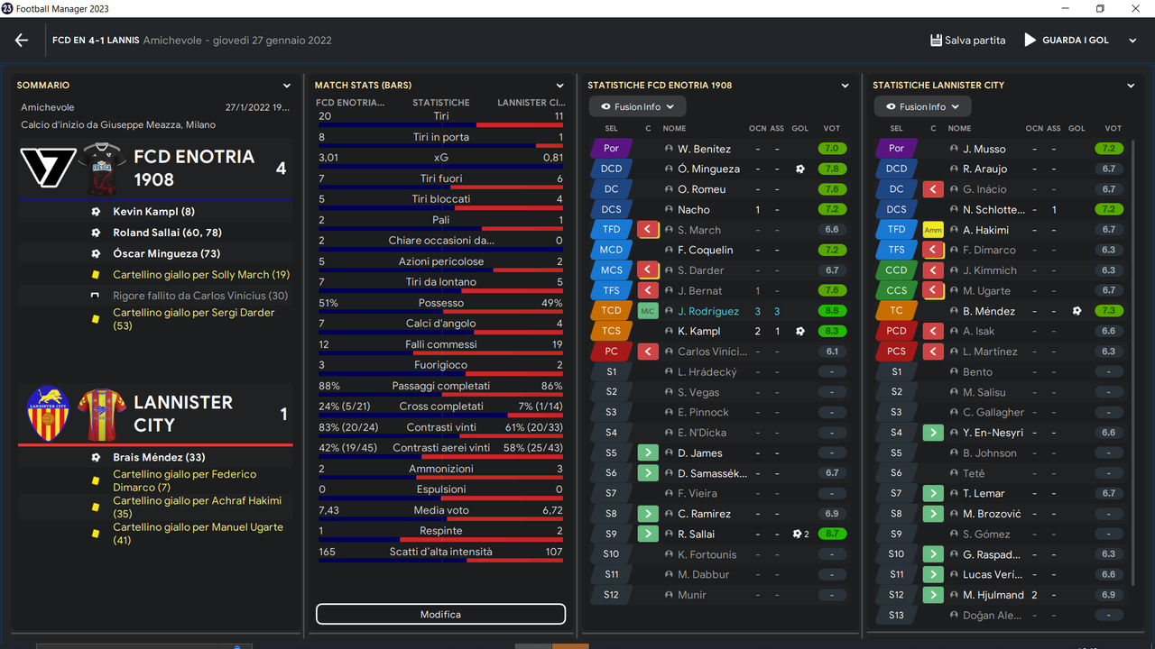This screenshot has height=649, width=1155.
Task: Click the red substitution arrow for G. Inácio
Action: (933, 189)
